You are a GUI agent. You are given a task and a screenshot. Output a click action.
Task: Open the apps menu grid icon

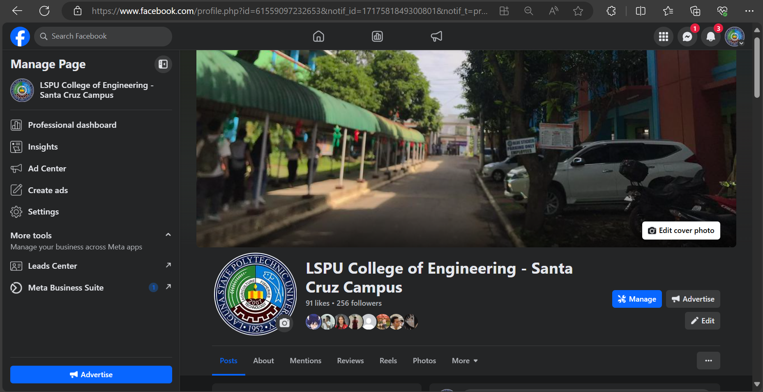tap(664, 37)
